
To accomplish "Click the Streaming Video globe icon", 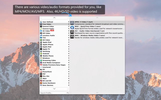I will tap(41, 60).
